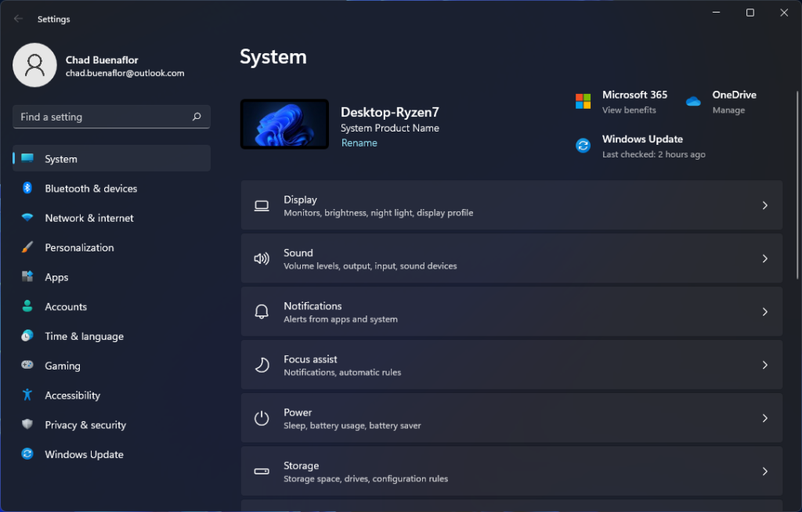Click the Storage drive icon

262,471
